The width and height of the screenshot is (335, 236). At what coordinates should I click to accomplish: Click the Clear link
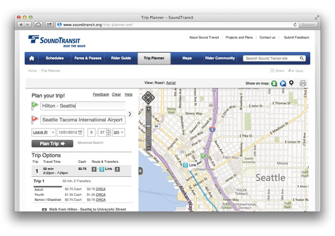[117, 94]
